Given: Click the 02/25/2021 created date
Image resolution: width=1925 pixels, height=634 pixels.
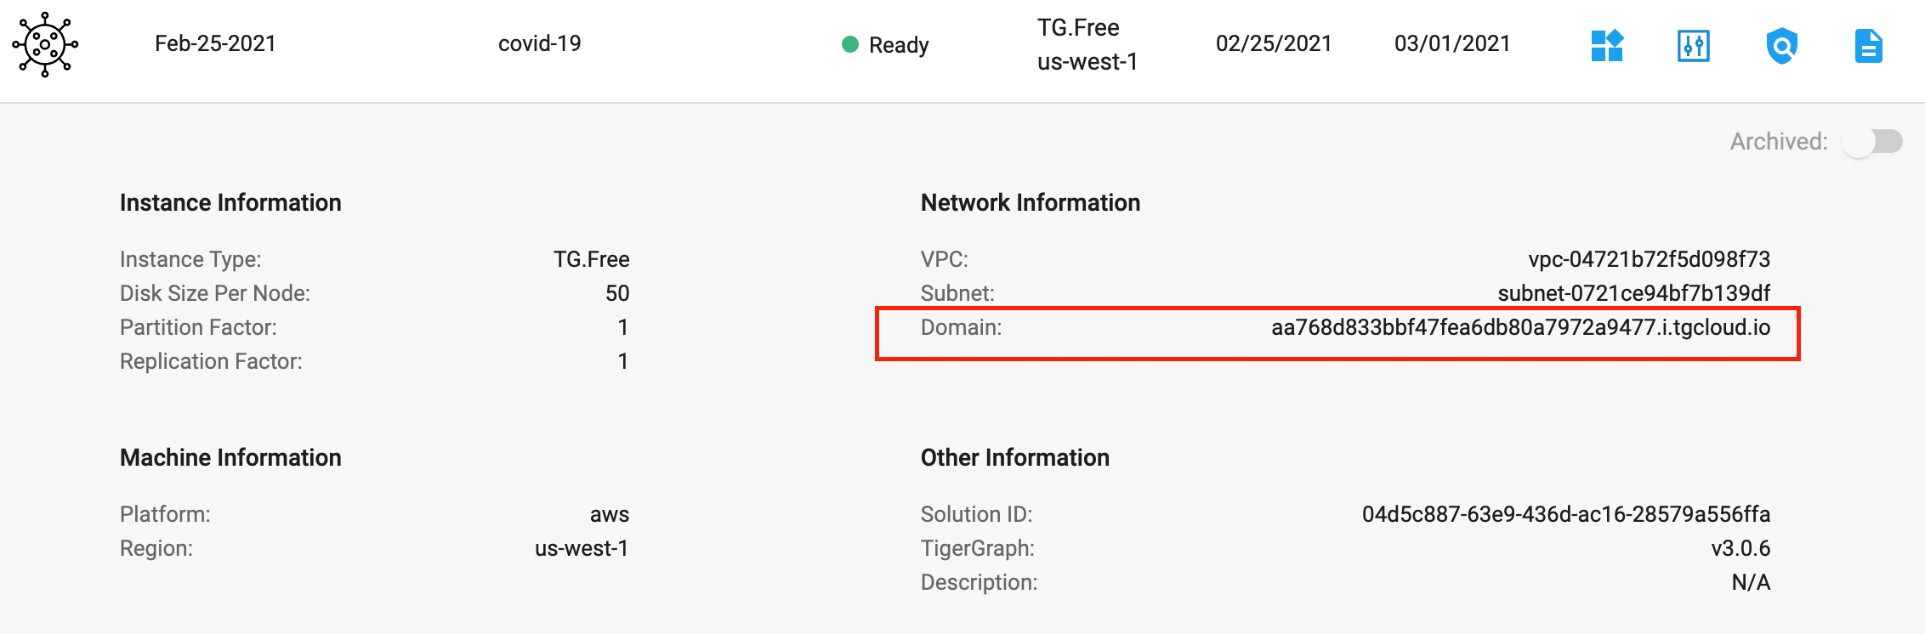Looking at the screenshot, I should click(1274, 43).
